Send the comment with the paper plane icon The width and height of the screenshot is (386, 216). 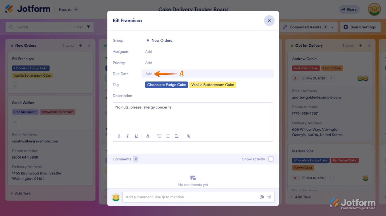[x=269, y=197]
